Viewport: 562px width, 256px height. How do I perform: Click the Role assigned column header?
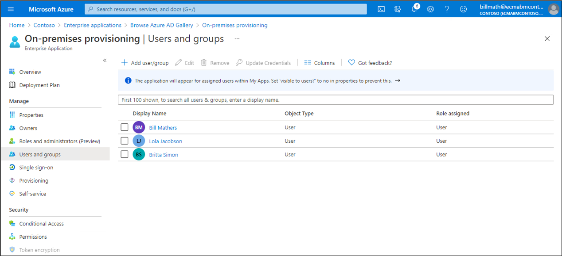point(453,114)
